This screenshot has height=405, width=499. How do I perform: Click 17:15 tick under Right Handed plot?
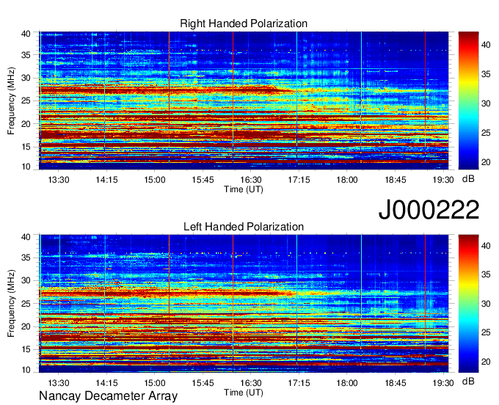299,180
